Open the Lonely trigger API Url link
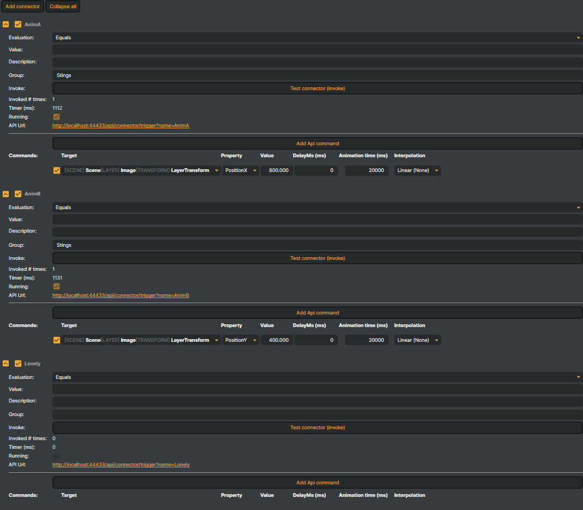 [x=121, y=464]
